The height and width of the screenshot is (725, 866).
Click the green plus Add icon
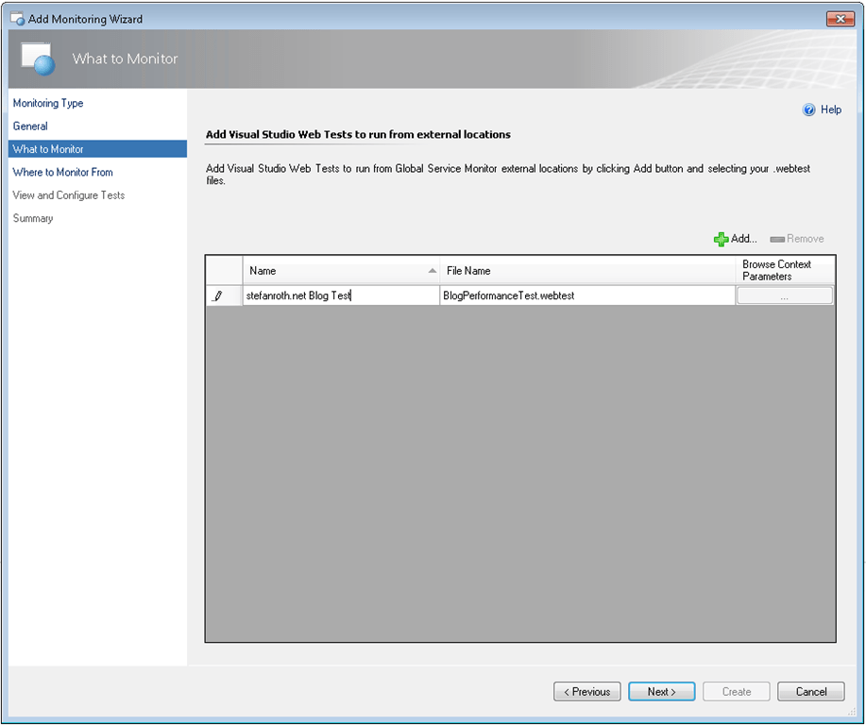click(721, 239)
